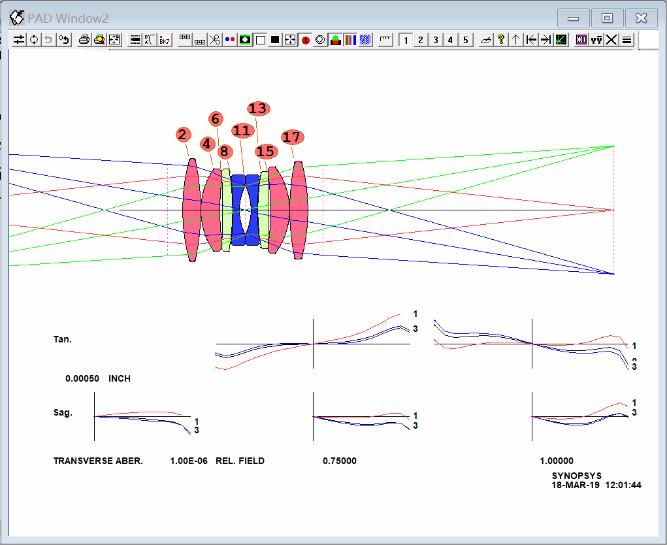The image size is (667, 545).
Task: Toggle the black square background button
Action: [275, 40]
